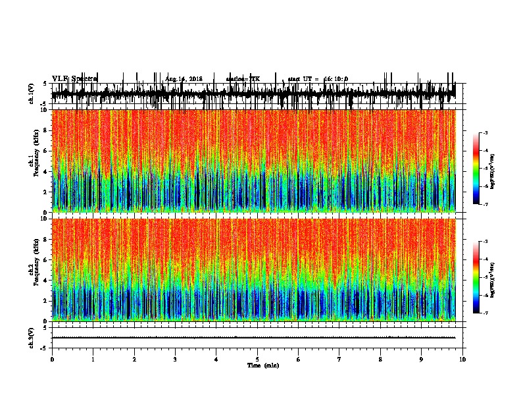Select the "start UT = 16:10:0" header text
521x403 pixels.
click(x=318, y=79)
